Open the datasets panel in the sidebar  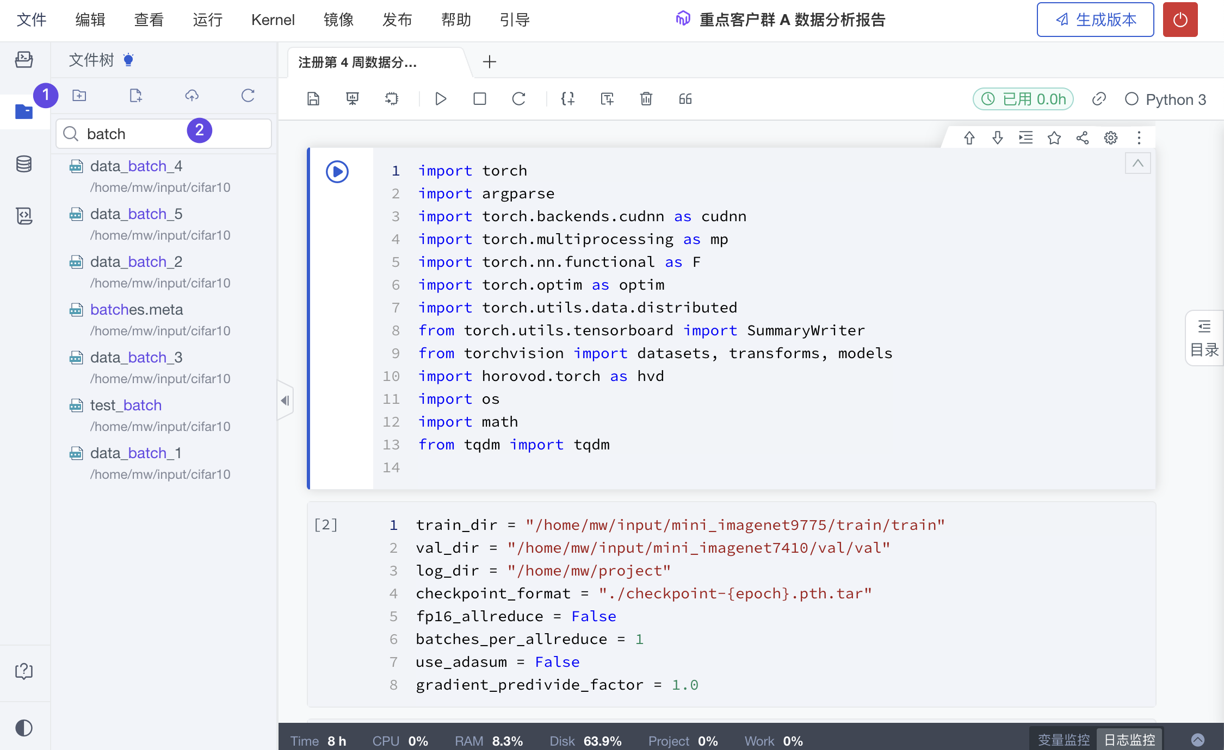point(24,164)
